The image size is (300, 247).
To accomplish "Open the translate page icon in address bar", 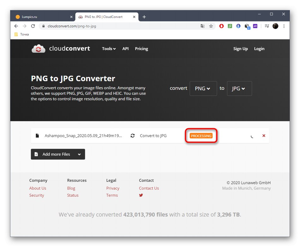I will click(x=202, y=26).
